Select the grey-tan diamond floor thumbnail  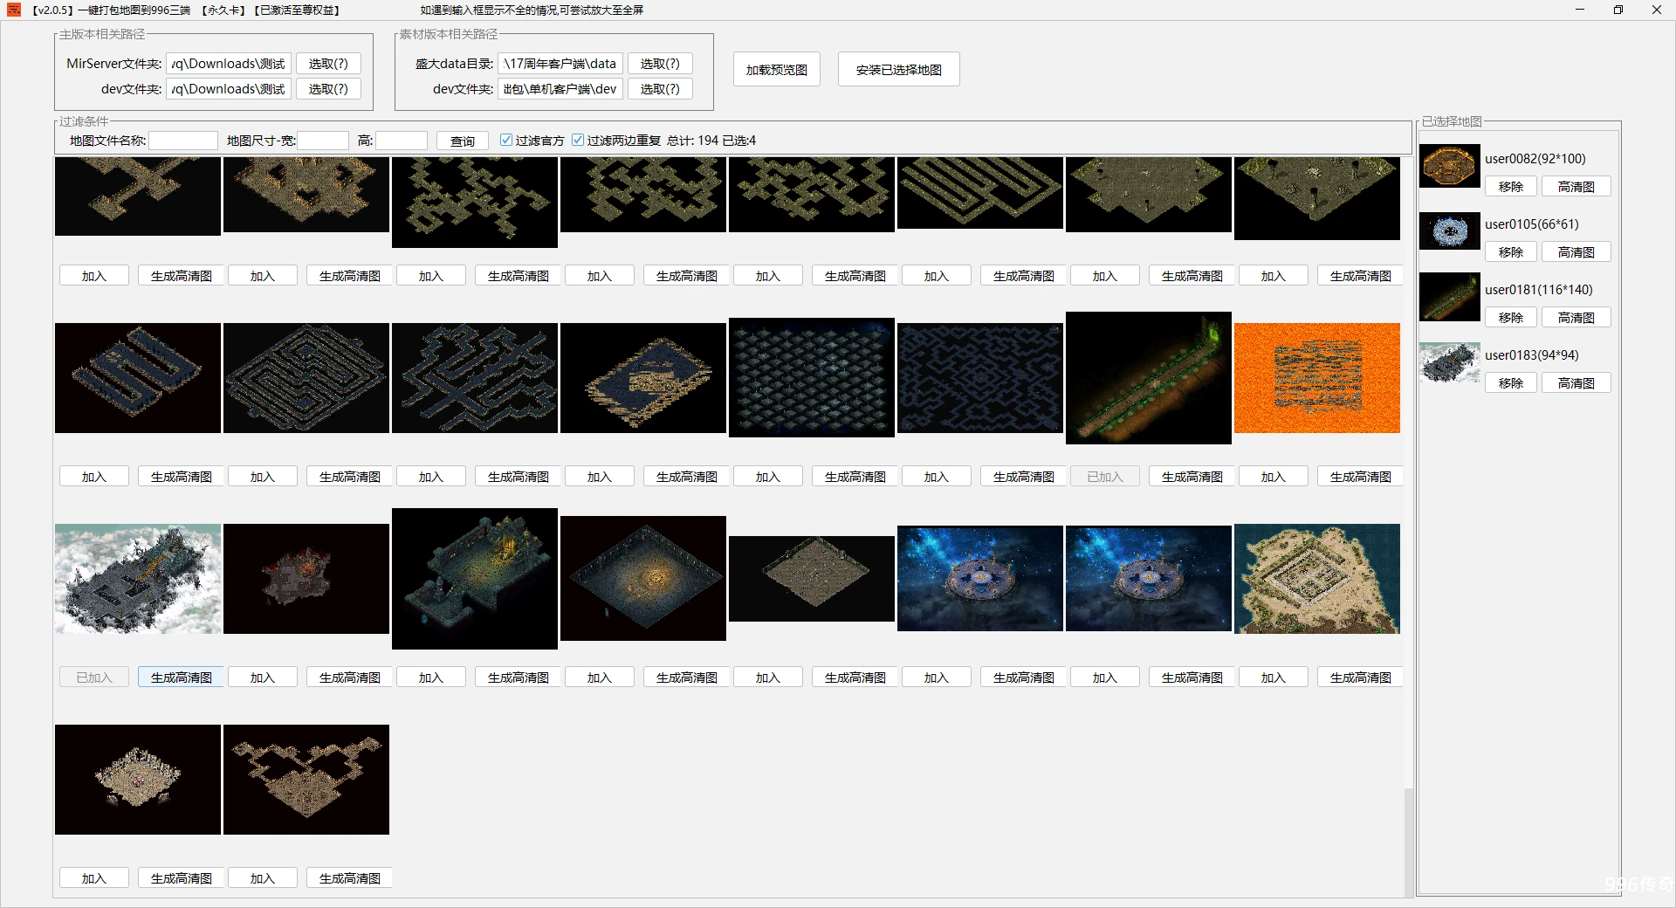coord(812,579)
